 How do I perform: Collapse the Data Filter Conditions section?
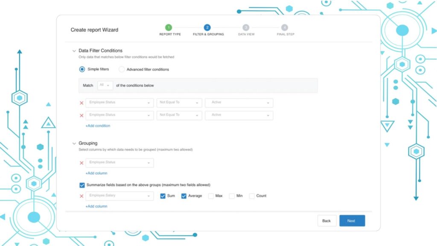[x=74, y=51]
